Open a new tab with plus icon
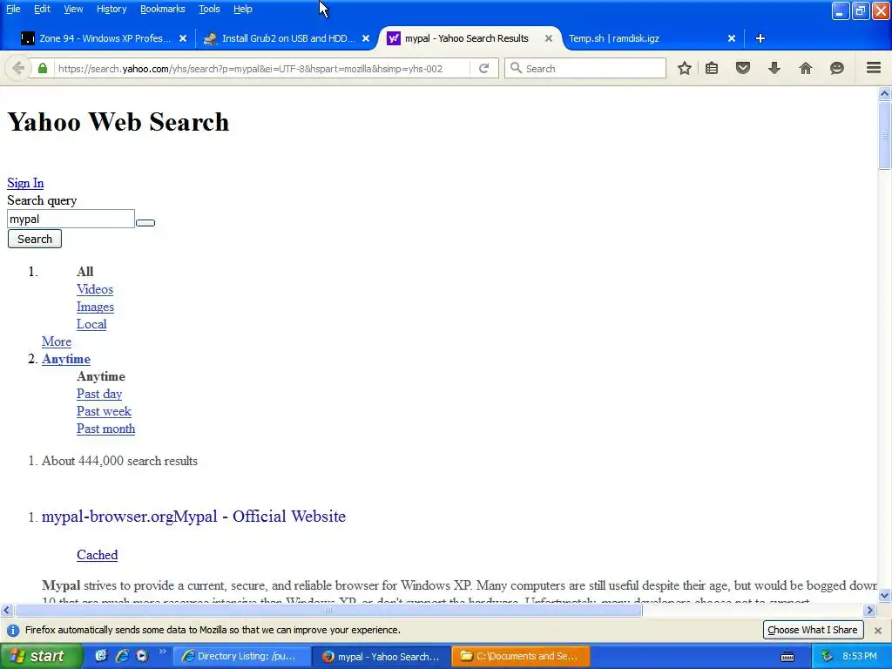The height and width of the screenshot is (669, 892). pyautogui.click(x=760, y=38)
